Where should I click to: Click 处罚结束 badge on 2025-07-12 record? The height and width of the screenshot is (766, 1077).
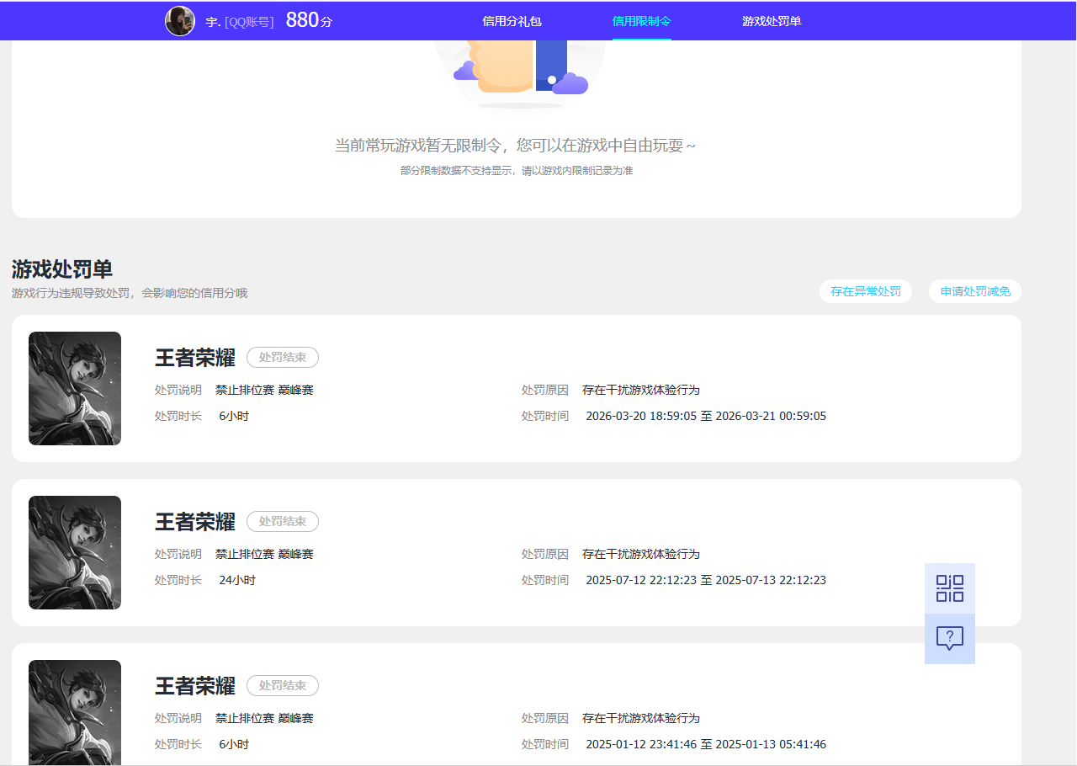283,522
